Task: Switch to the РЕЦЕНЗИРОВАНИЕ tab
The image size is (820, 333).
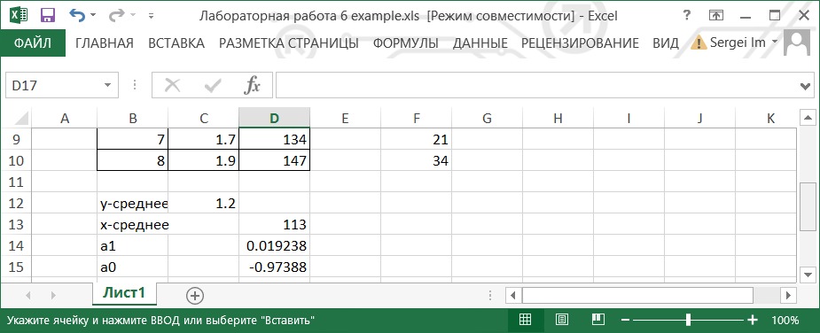Action: [x=580, y=43]
